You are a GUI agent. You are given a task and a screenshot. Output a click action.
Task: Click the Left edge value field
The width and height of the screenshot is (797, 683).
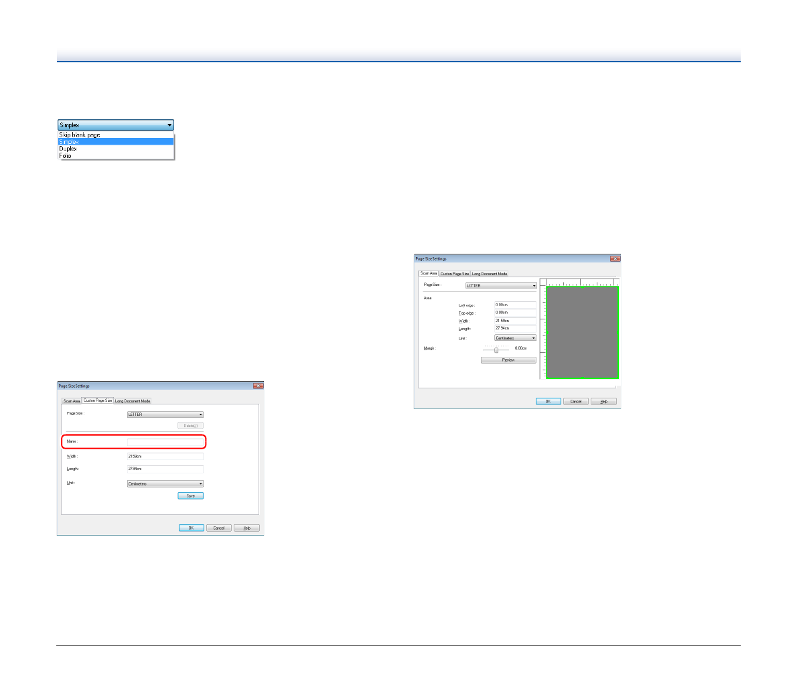(515, 305)
